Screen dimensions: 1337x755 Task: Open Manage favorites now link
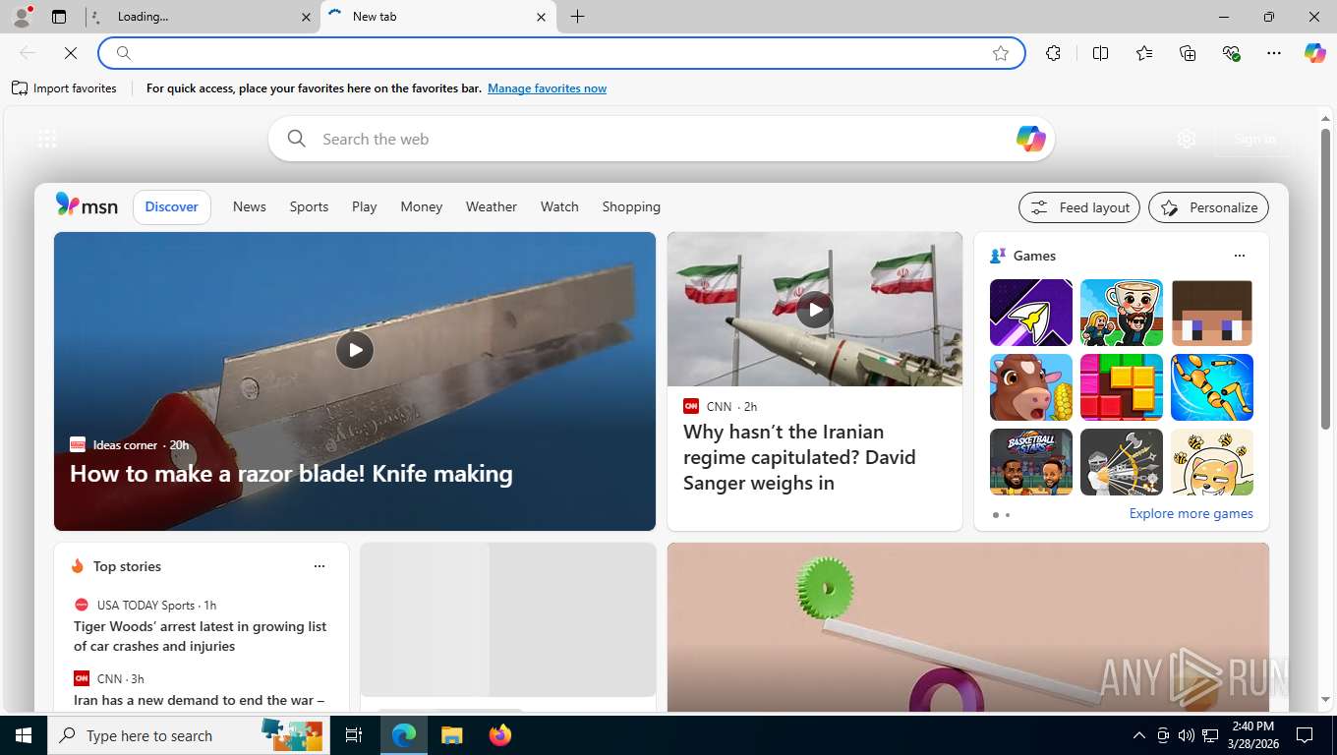click(547, 88)
